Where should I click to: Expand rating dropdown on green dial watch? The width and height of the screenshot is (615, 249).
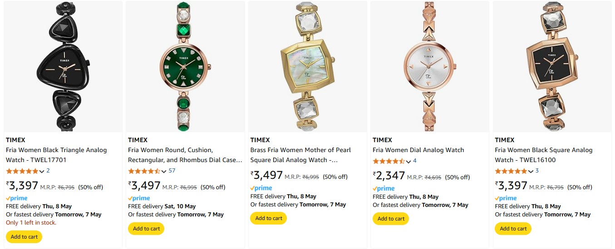point(164,171)
